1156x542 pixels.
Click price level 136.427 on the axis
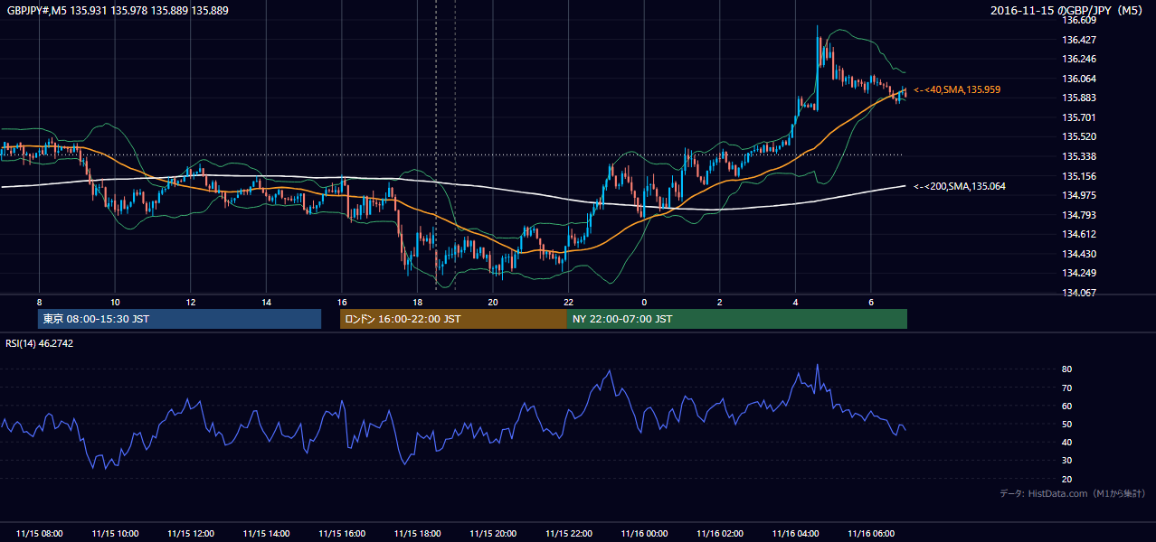coord(1080,40)
